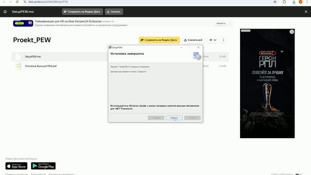Image resolution: width=311 pixels, height=175 pixels.
Task: Close the dark file selection toolbar
Action: (x=306, y=12)
